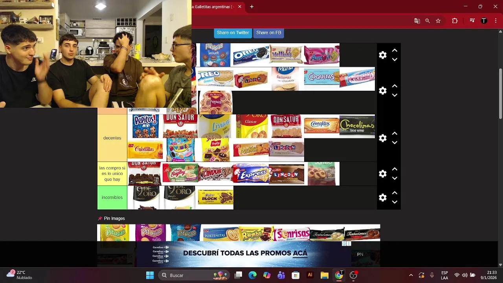Edit the incomibles tier label
503x283 pixels.
pyautogui.click(x=112, y=197)
